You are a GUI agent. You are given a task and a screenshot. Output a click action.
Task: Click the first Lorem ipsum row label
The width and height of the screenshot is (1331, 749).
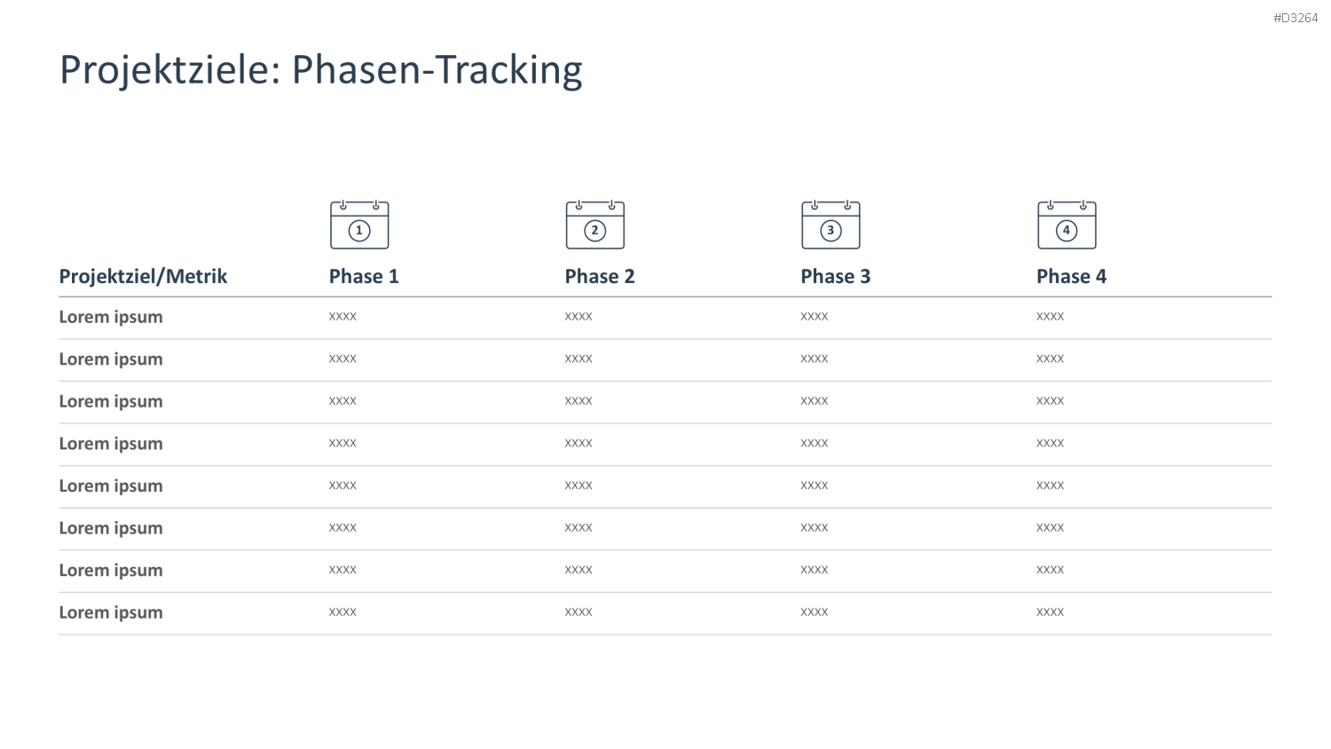(111, 318)
